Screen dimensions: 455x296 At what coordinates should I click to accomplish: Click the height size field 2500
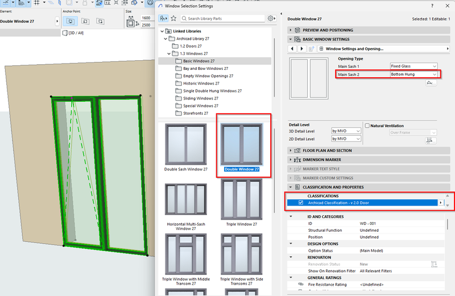pos(147,25)
